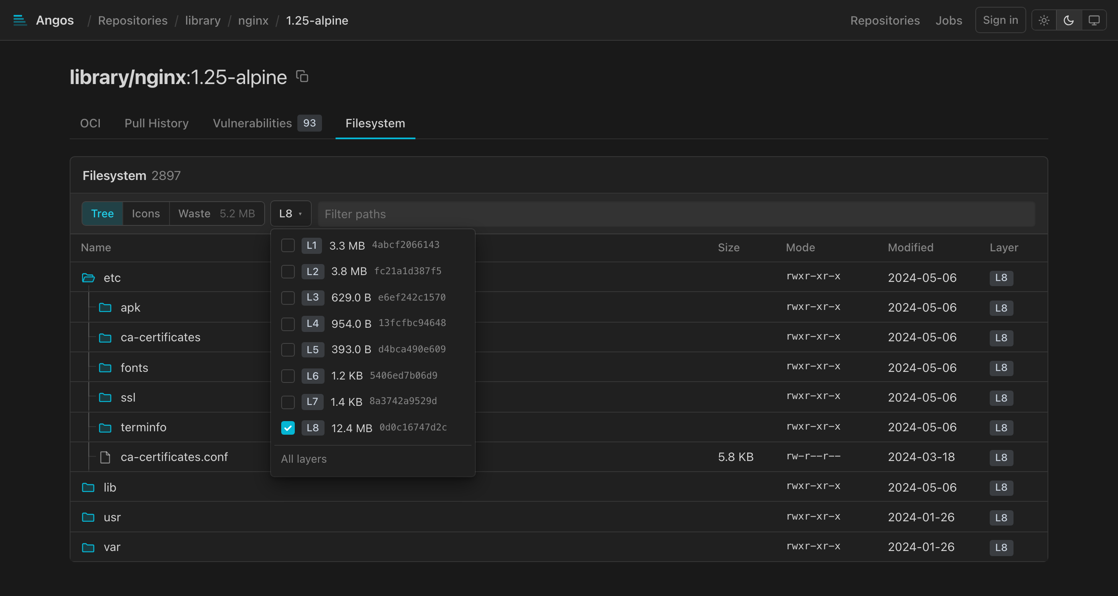
Task: Open the Jobs link in header
Action: coord(949,20)
